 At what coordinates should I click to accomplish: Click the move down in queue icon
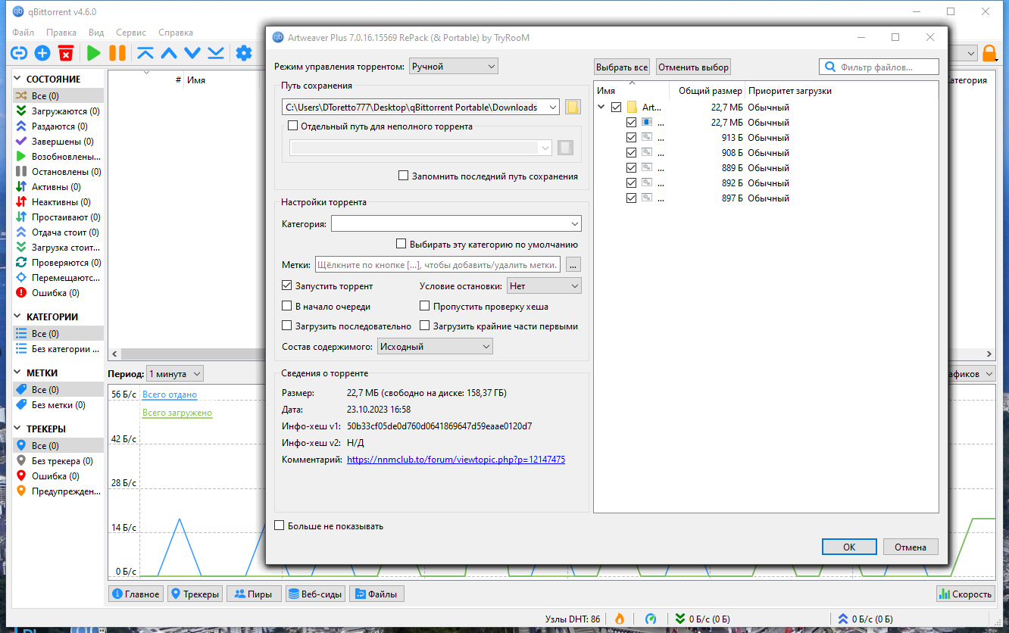[x=192, y=53]
